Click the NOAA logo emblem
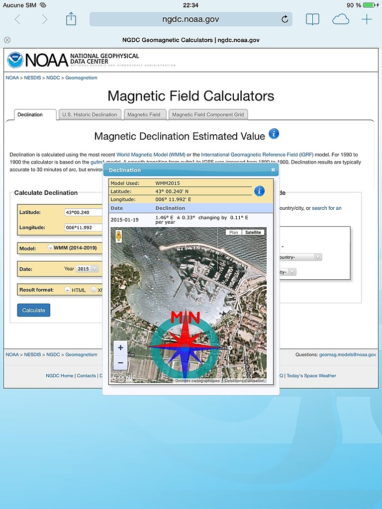 pos(15,60)
